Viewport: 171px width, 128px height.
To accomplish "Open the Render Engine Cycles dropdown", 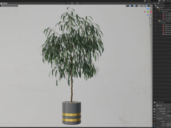I will [x=169, y=109].
